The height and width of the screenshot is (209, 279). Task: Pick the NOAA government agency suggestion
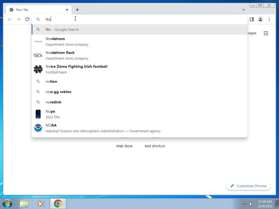139,128
